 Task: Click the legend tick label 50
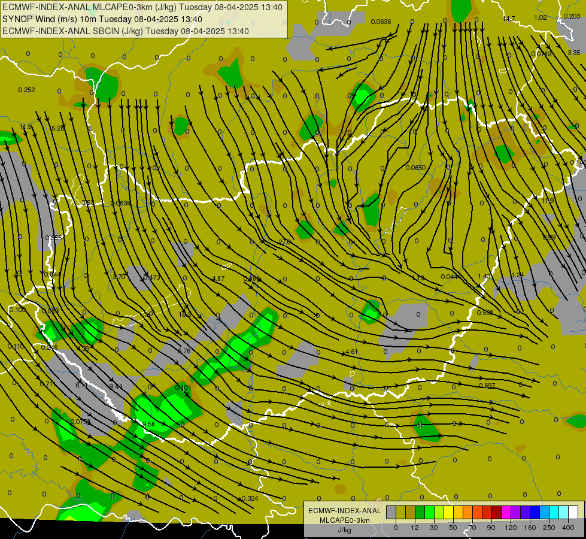click(x=453, y=528)
